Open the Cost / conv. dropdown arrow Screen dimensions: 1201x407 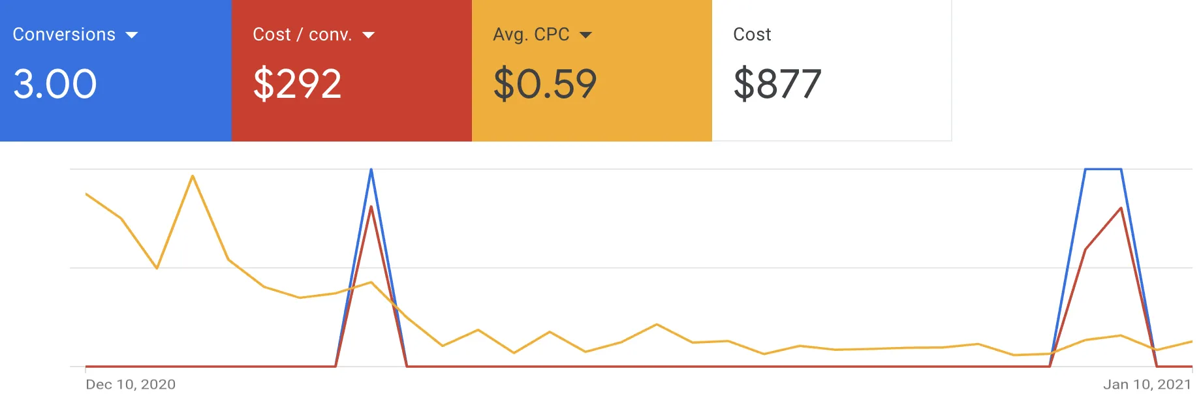[369, 35]
